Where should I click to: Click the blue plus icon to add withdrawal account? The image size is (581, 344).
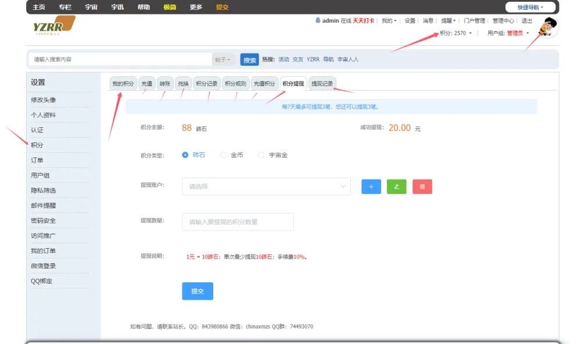tap(371, 186)
